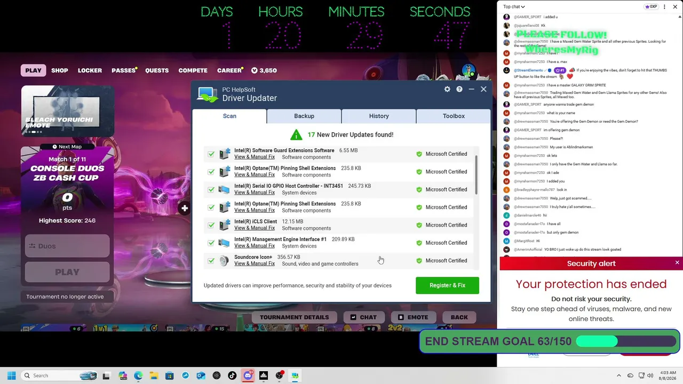The width and height of the screenshot is (683, 384).
Task: Uncheck the second Intel Optane Pinning Shell Extensions driver
Action: [x=211, y=207]
